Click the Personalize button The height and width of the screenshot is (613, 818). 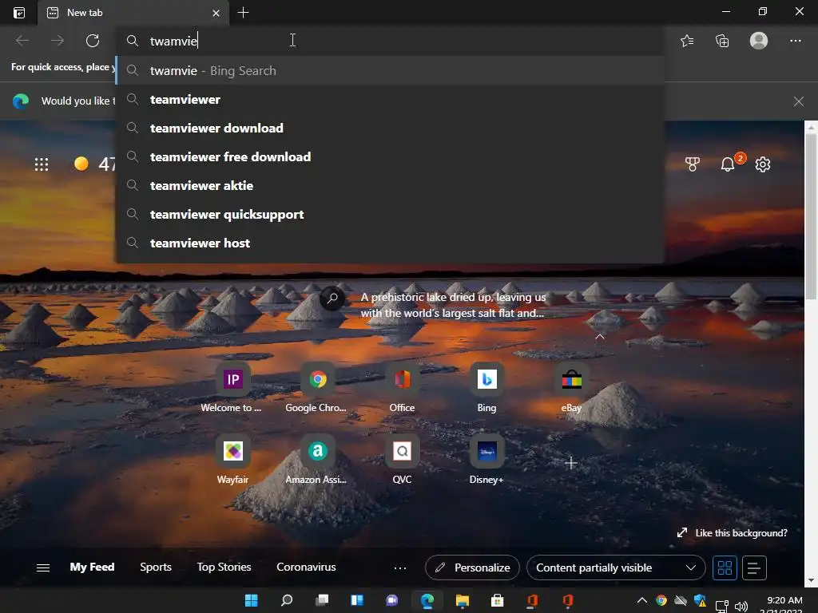click(472, 568)
